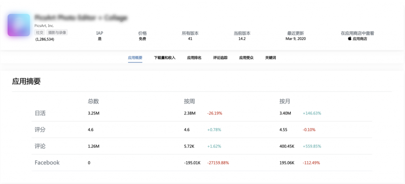Click the 按周 column header
This screenshot has width=405, height=184.
pyautogui.click(x=189, y=101)
